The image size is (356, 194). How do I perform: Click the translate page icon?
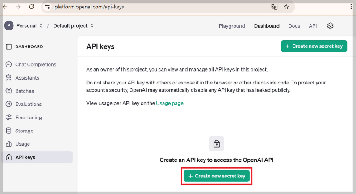(274, 7)
